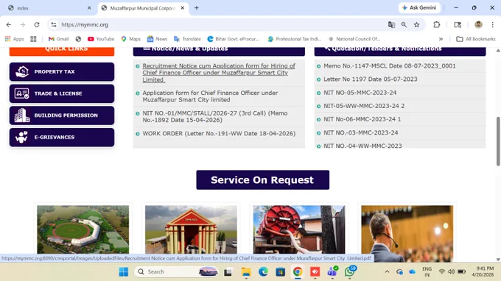Click the Property Tax hand-house icon
The width and height of the screenshot is (501, 281).
(x=22, y=72)
